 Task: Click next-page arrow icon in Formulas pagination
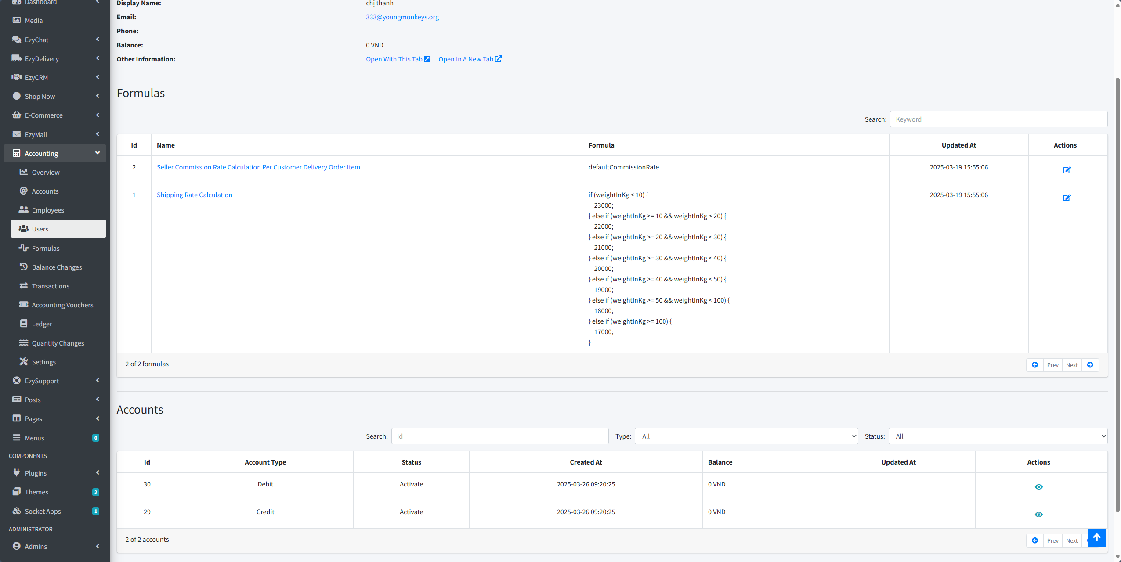(x=1090, y=365)
